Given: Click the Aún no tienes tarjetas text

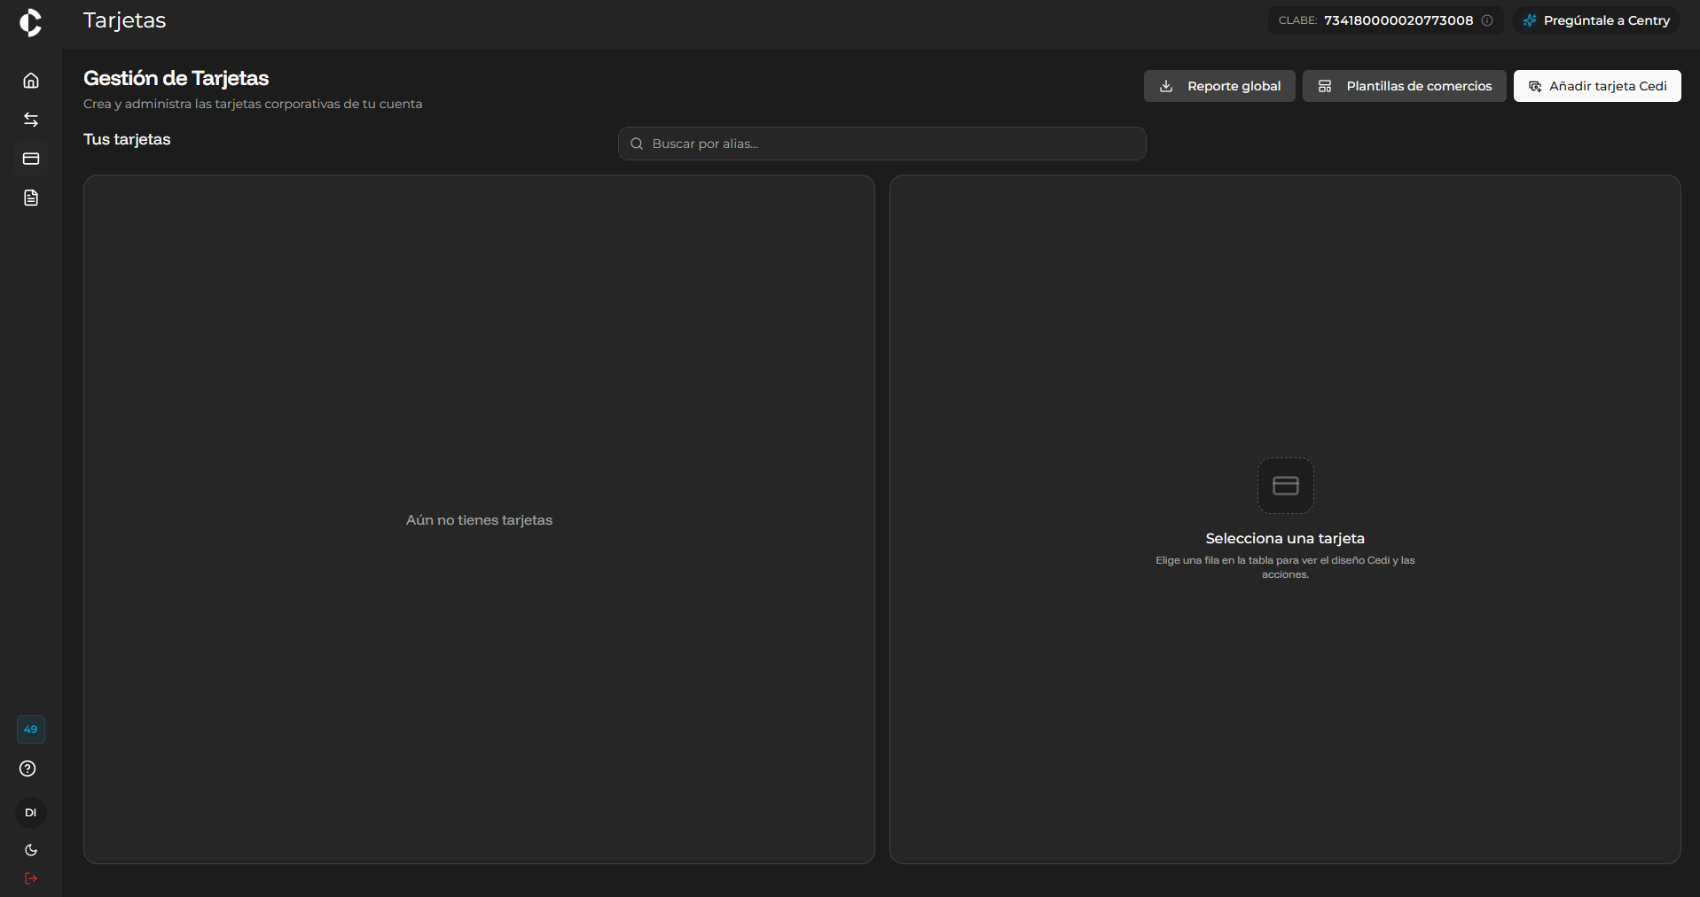Looking at the screenshot, I should coord(479,520).
